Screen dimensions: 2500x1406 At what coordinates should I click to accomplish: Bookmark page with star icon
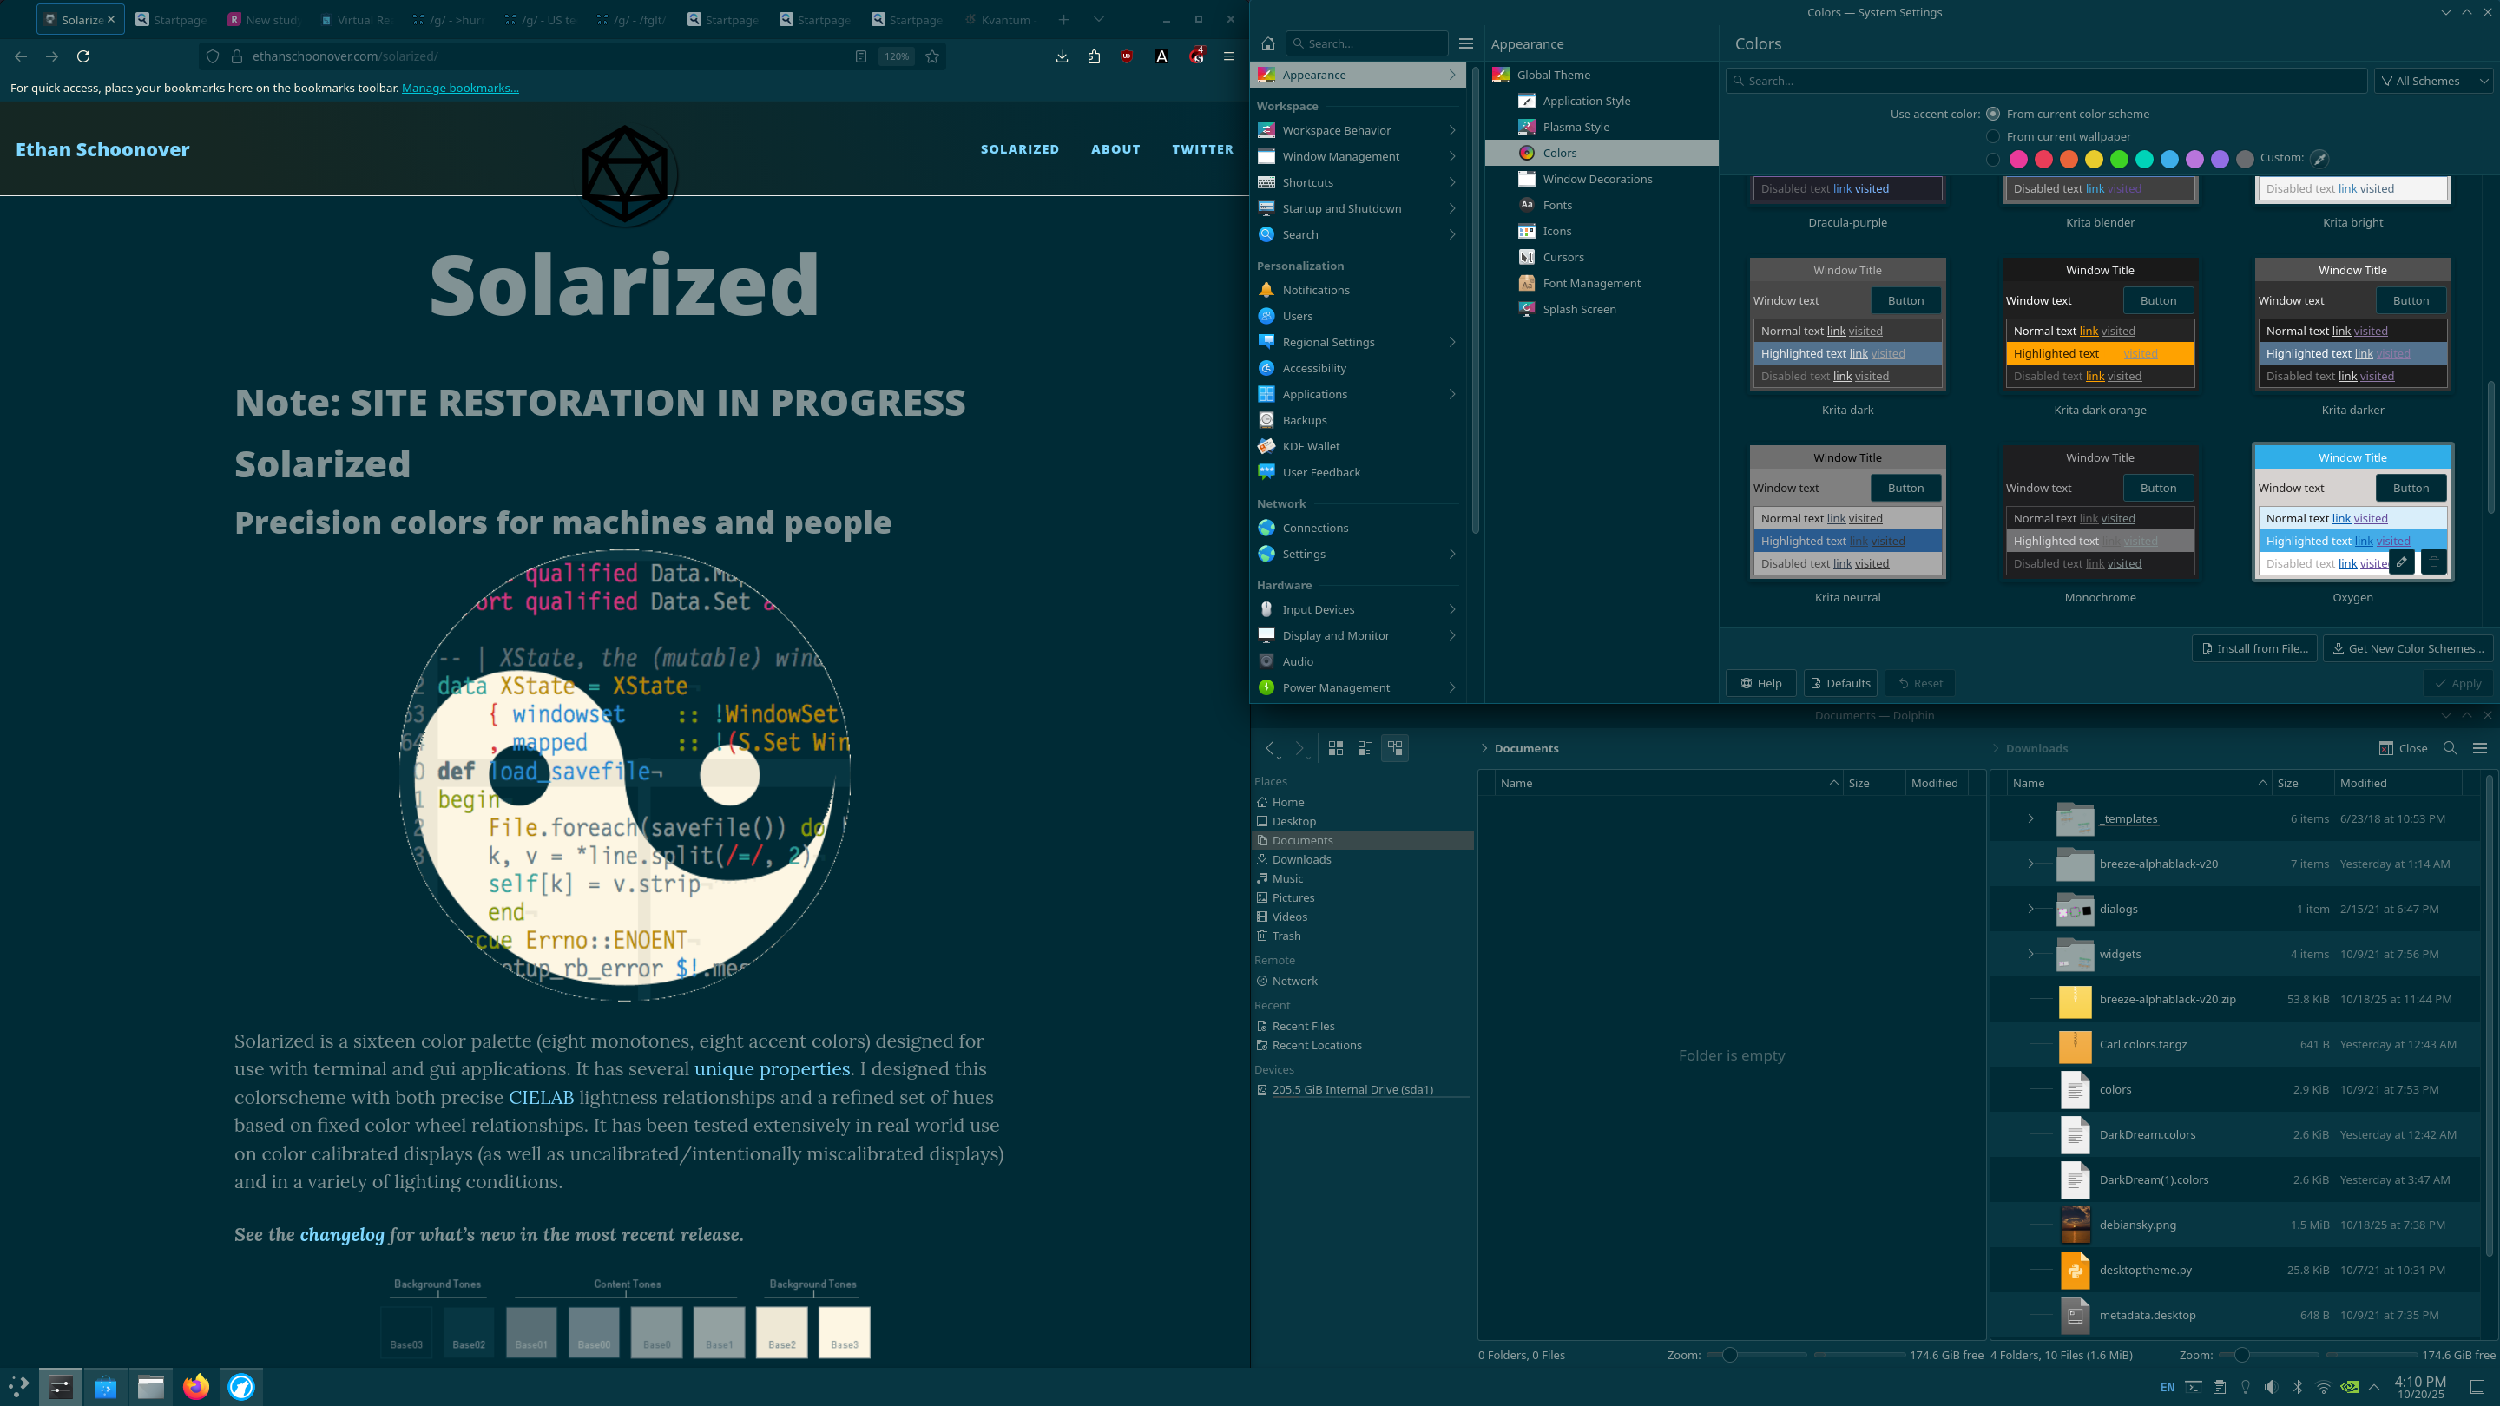click(931, 56)
